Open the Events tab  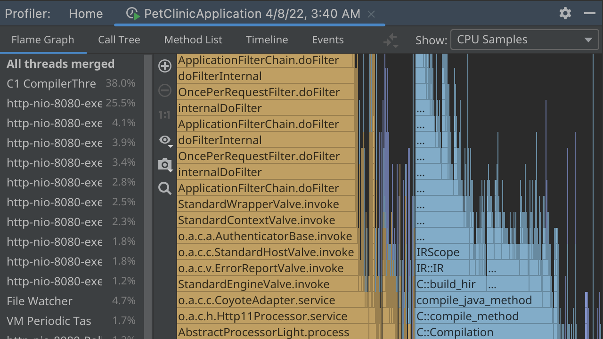coord(327,40)
